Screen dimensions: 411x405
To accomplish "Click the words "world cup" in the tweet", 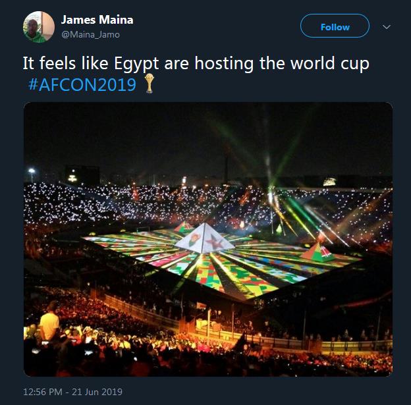I will [x=332, y=65].
